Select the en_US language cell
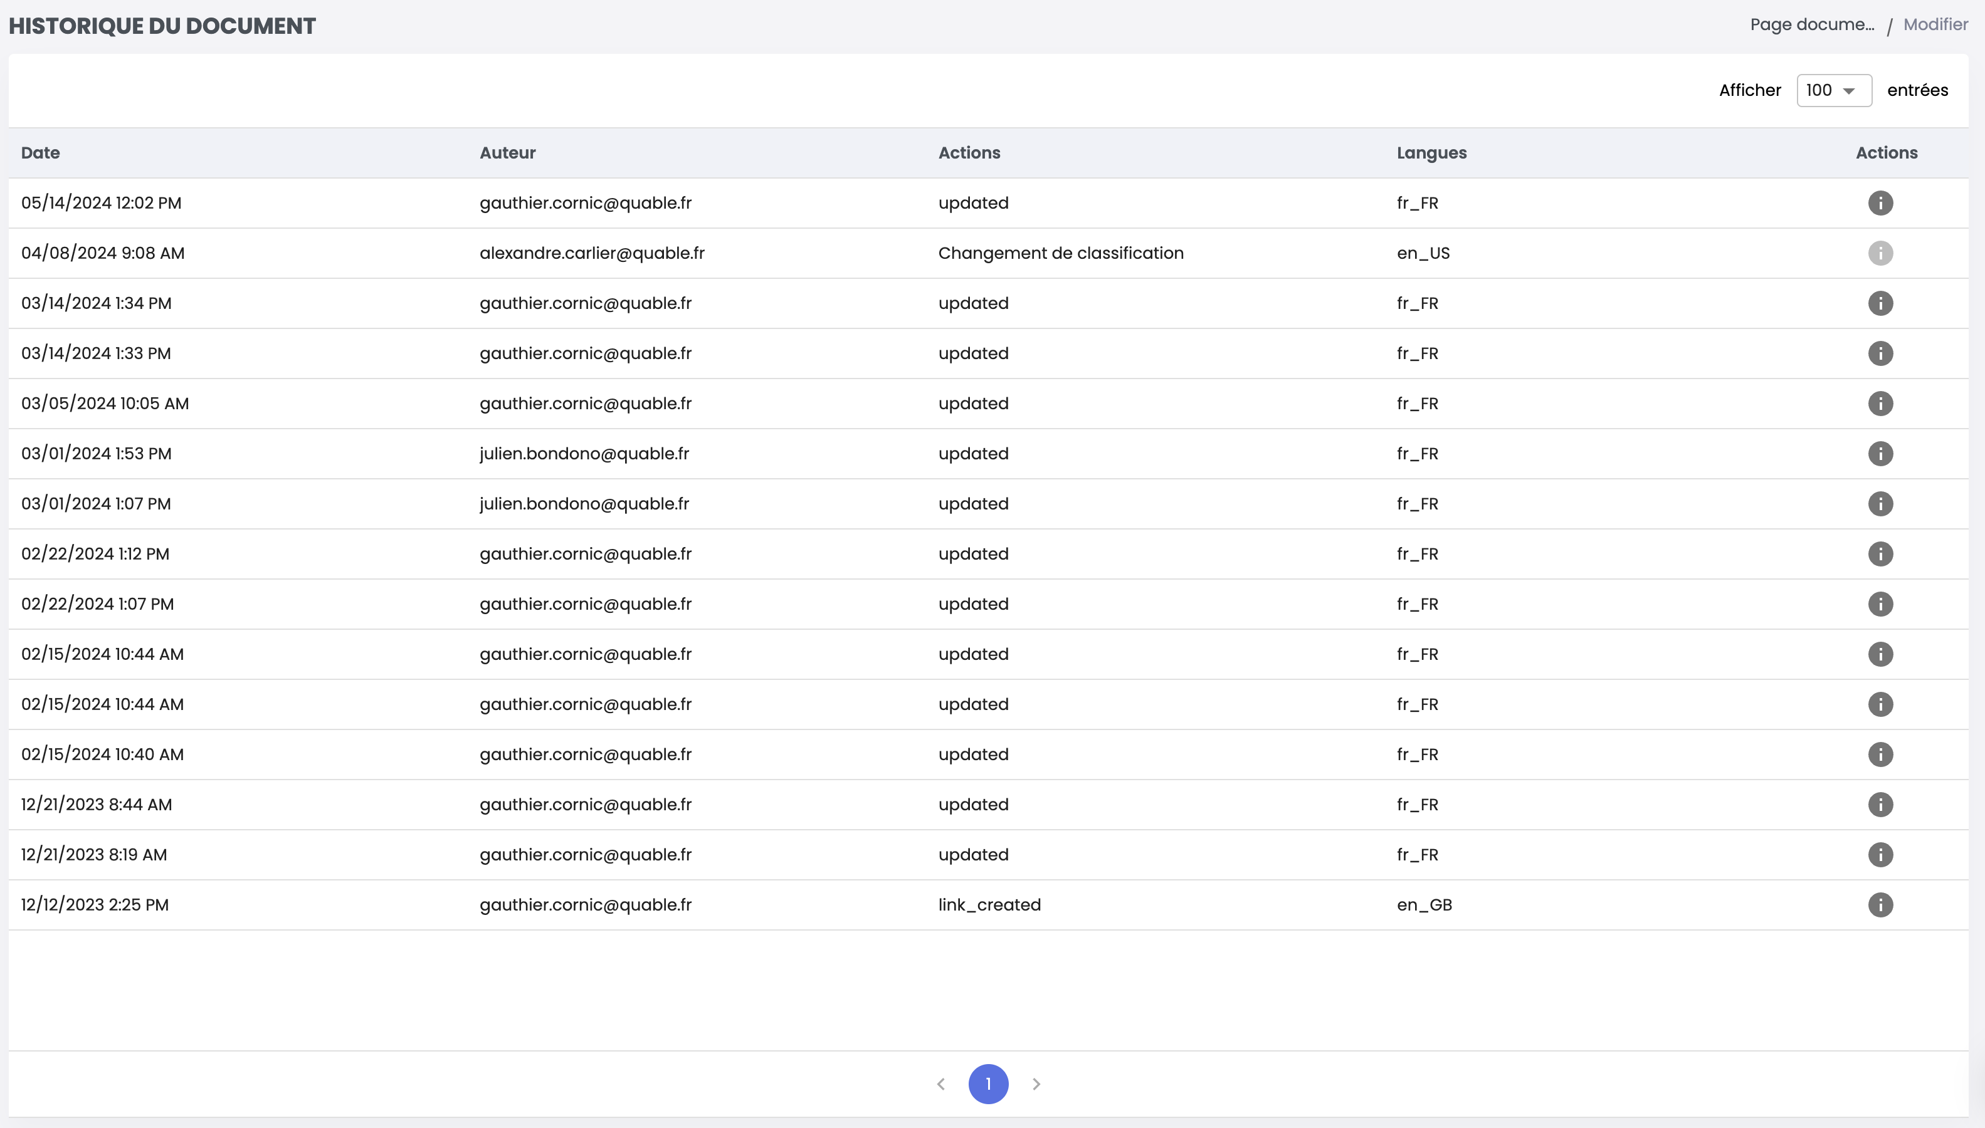1985x1128 pixels. point(1423,253)
